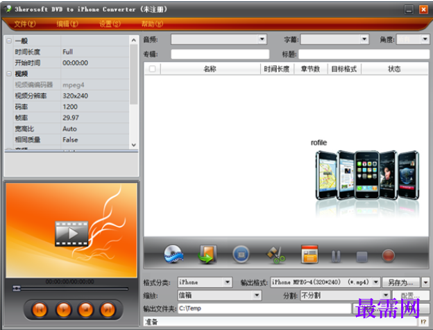Open the 设置(S) menu
The width and height of the screenshot is (433, 330).
[x=110, y=24]
